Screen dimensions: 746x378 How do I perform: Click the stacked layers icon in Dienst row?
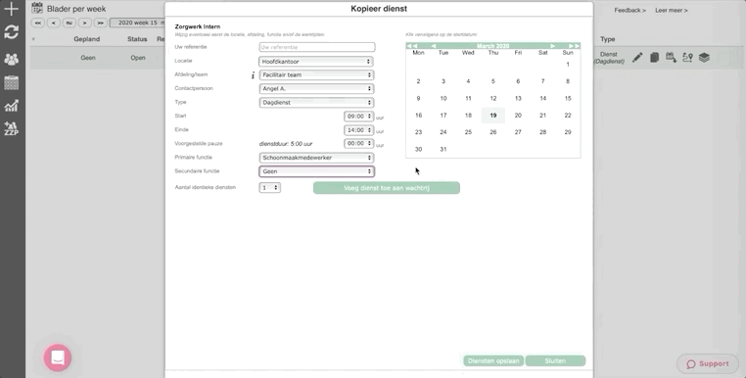(704, 58)
